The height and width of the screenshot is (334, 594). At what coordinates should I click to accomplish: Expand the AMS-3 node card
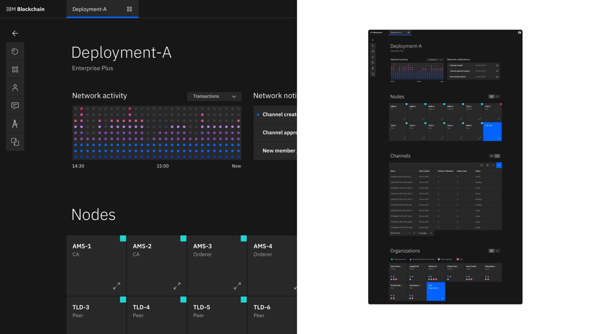point(237,286)
